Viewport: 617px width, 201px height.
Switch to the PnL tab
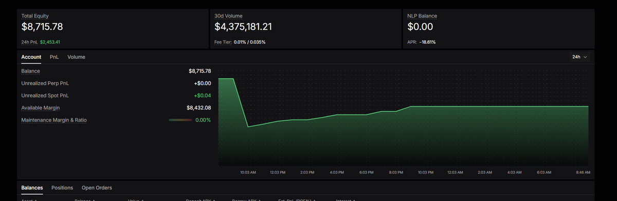click(54, 57)
